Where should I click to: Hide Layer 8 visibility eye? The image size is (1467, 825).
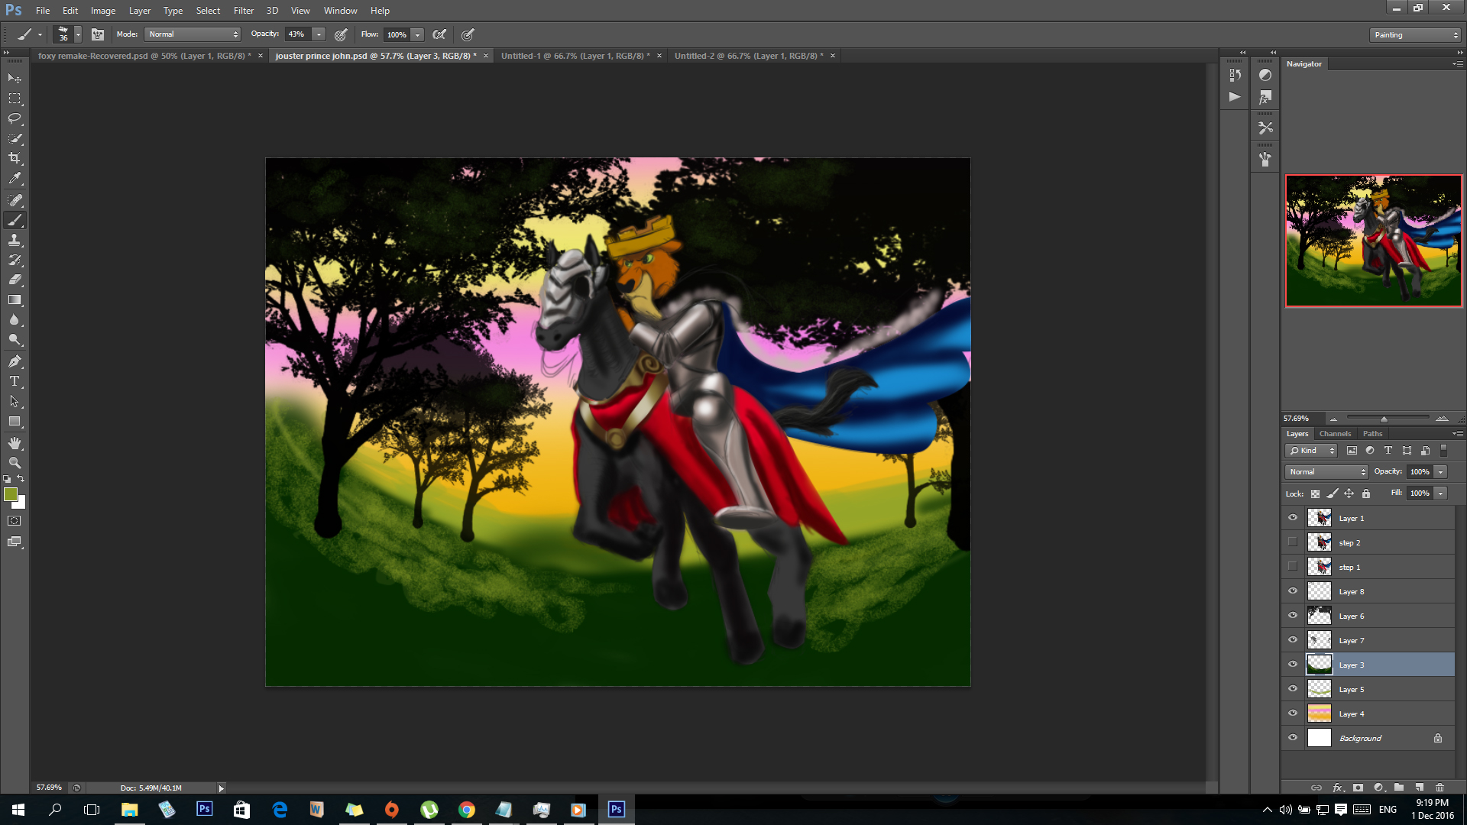coord(1293,590)
